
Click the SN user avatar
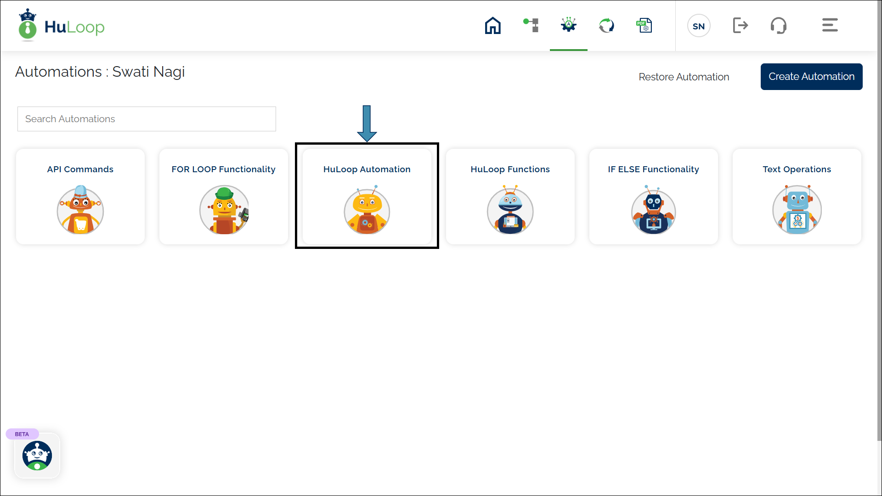click(699, 26)
